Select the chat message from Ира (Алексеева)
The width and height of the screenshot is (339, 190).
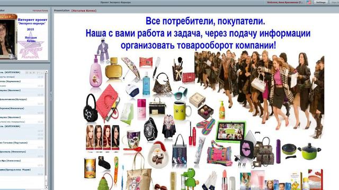point(22,163)
